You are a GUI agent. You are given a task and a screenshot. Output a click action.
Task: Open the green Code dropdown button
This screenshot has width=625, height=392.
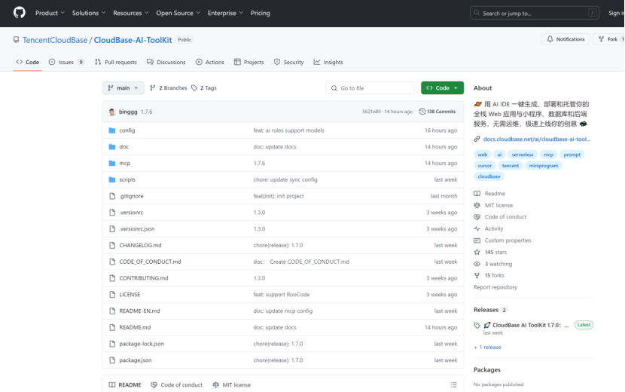(x=442, y=87)
